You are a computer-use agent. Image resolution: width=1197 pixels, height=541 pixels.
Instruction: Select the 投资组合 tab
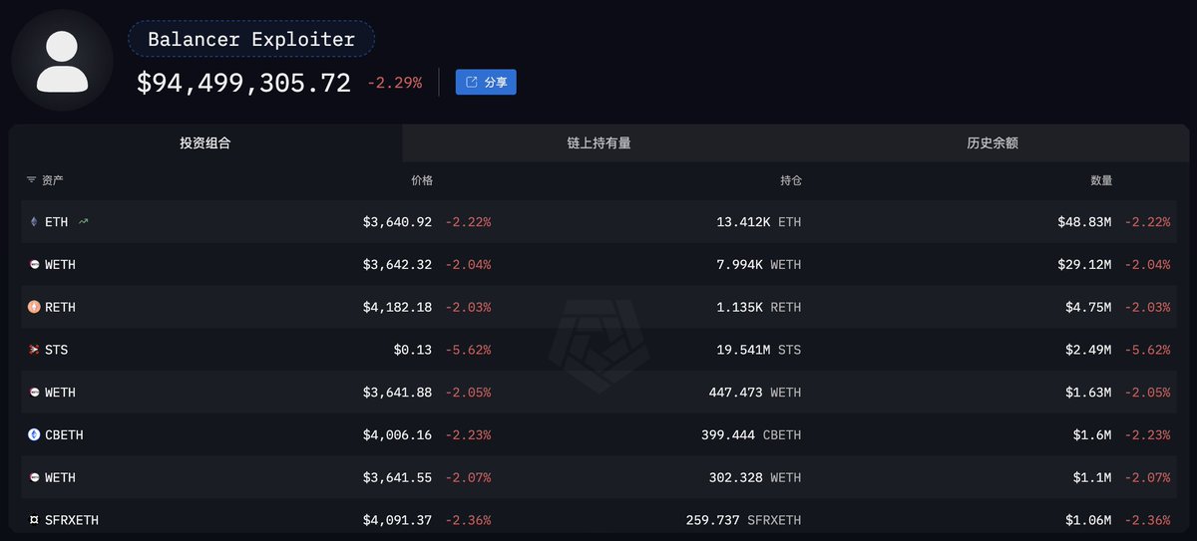[205, 143]
